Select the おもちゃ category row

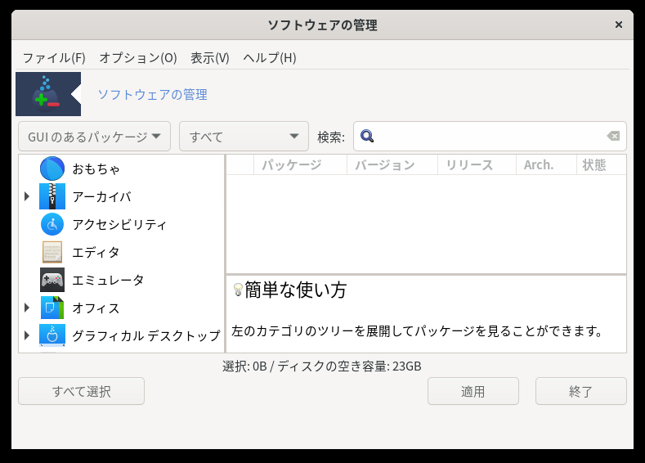121,169
